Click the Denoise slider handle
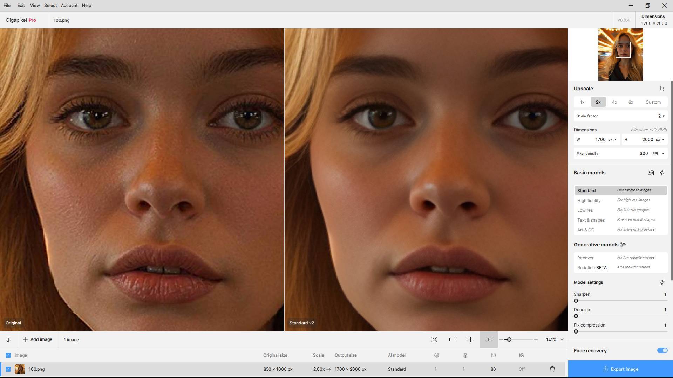The width and height of the screenshot is (673, 378). tap(576, 316)
